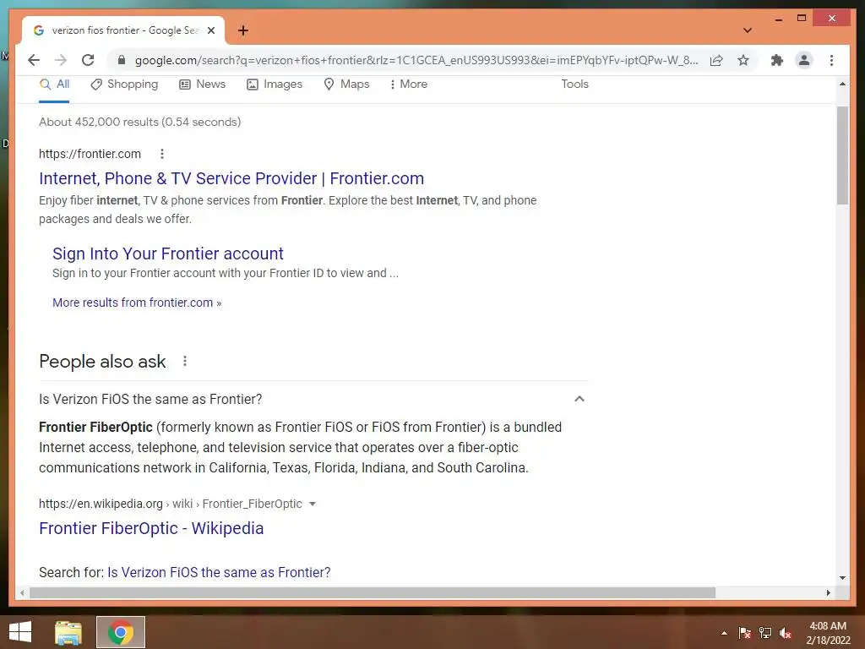
Task: Click the 'https://frontier.com' URL text
Action: (x=90, y=154)
